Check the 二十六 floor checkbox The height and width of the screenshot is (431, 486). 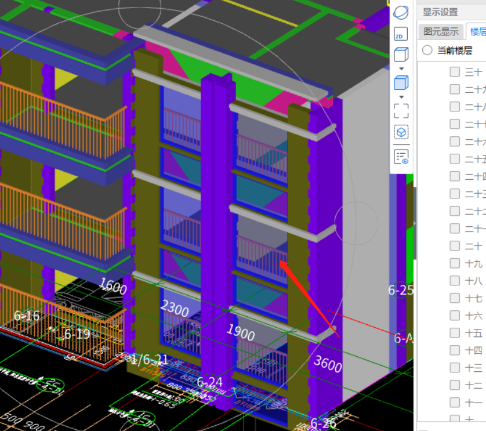pos(455,142)
